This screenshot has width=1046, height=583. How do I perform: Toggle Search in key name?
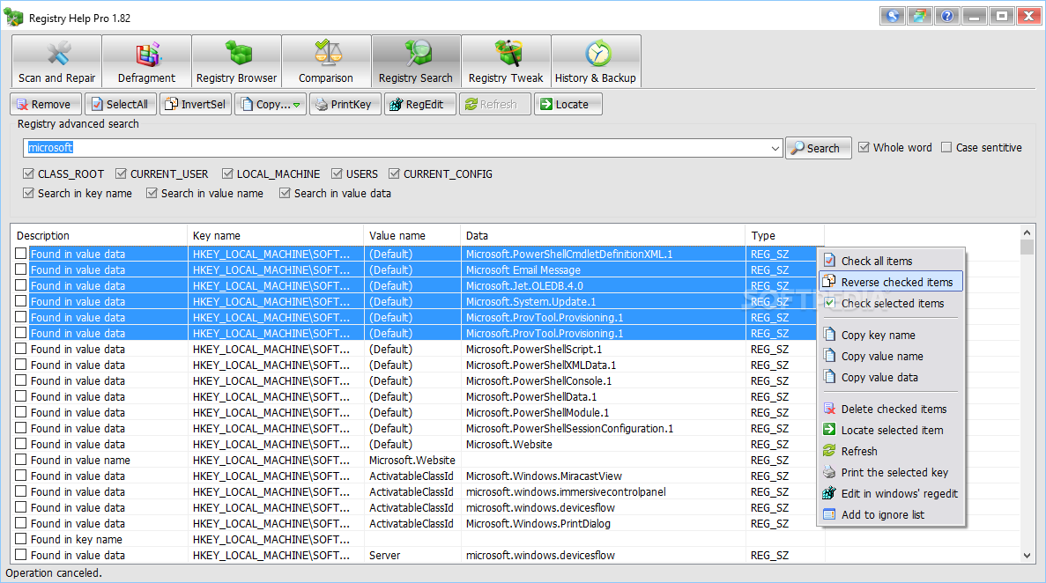[x=28, y=194]
